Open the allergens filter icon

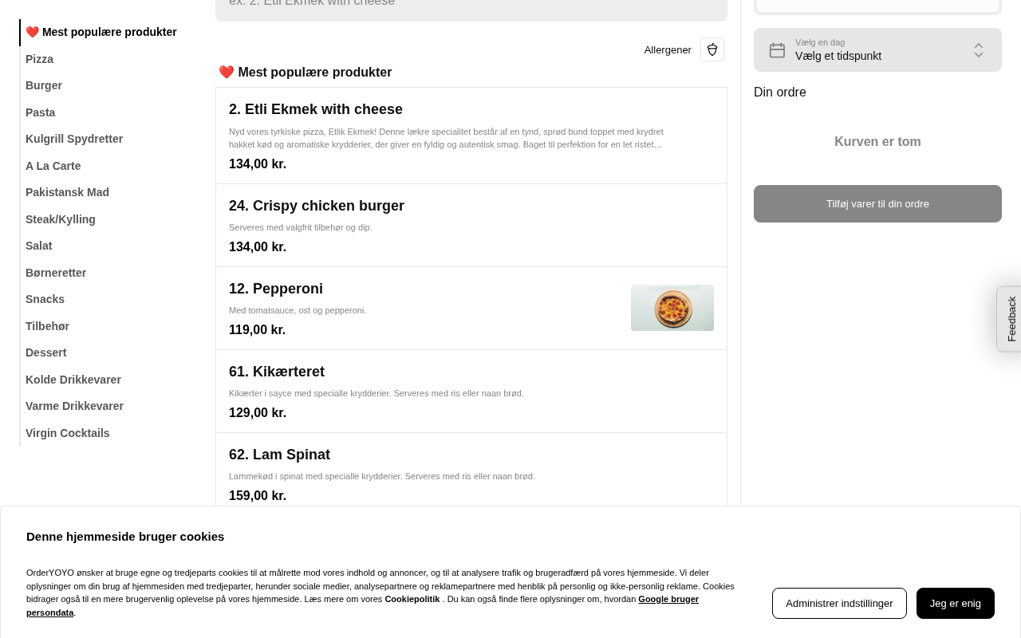click(x=712, y=49)
